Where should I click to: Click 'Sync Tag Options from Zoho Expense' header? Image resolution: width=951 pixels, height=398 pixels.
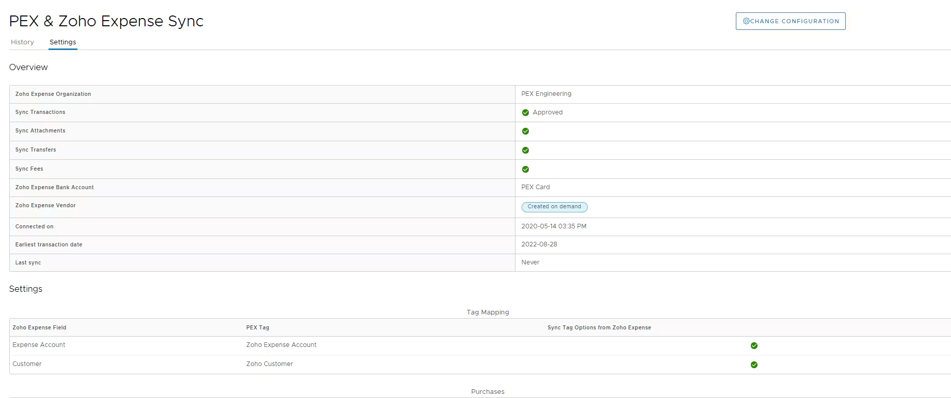[x=599, y=328]
